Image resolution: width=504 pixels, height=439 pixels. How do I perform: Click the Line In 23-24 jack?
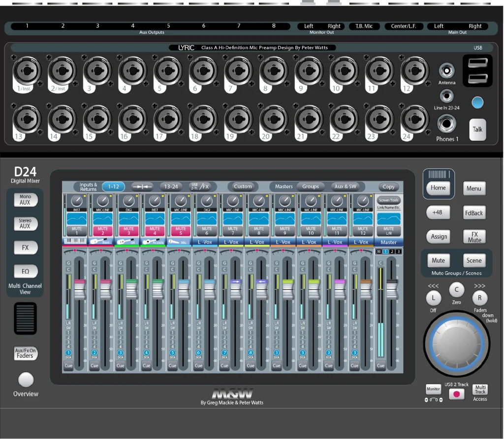446,96
